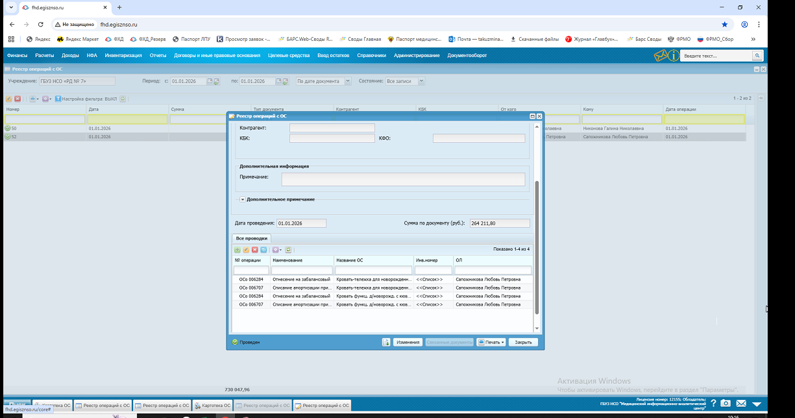Click the Сумма по документу field

[x=500, y=223]
